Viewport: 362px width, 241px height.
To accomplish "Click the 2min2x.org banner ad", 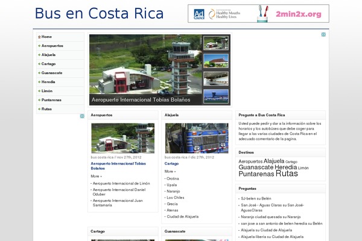I will 259,14.
